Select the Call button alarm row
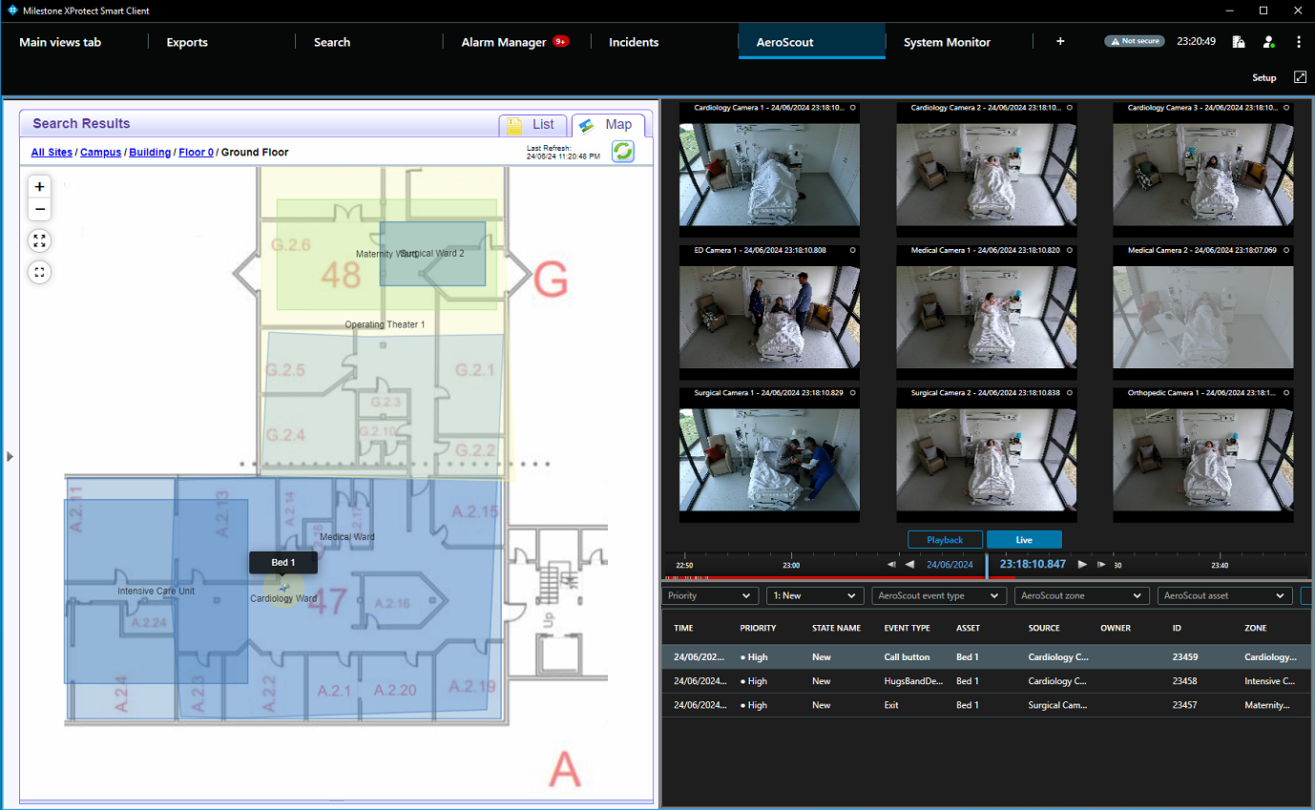 (987, 657)
